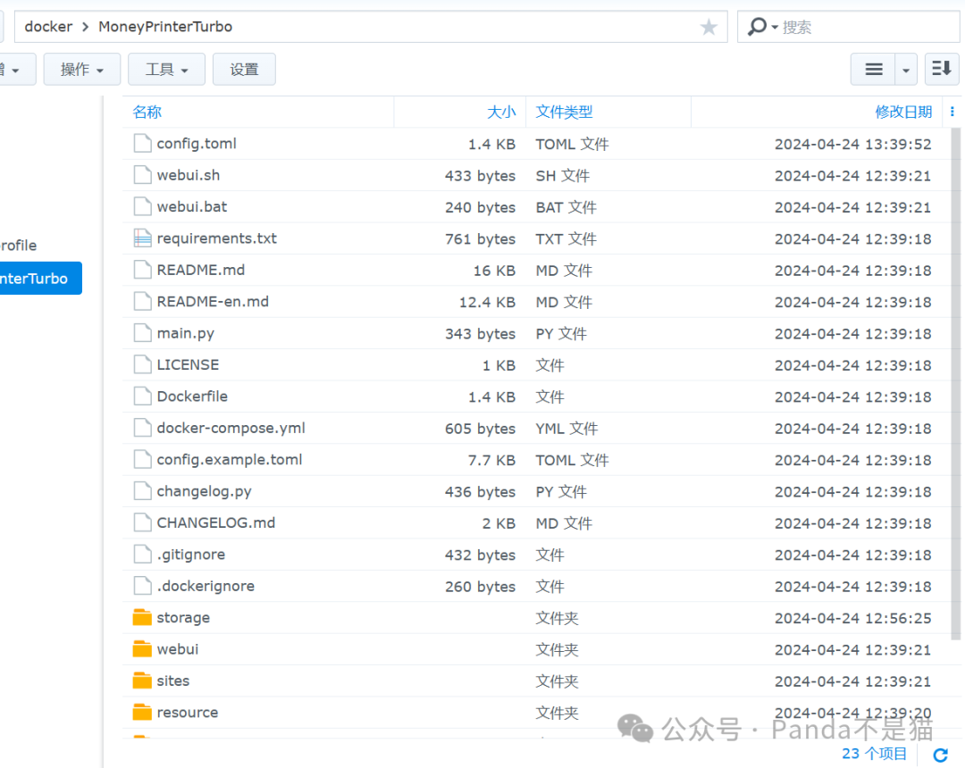Sort by 大小 column header

pyautogui.click(x=501, y=112)
